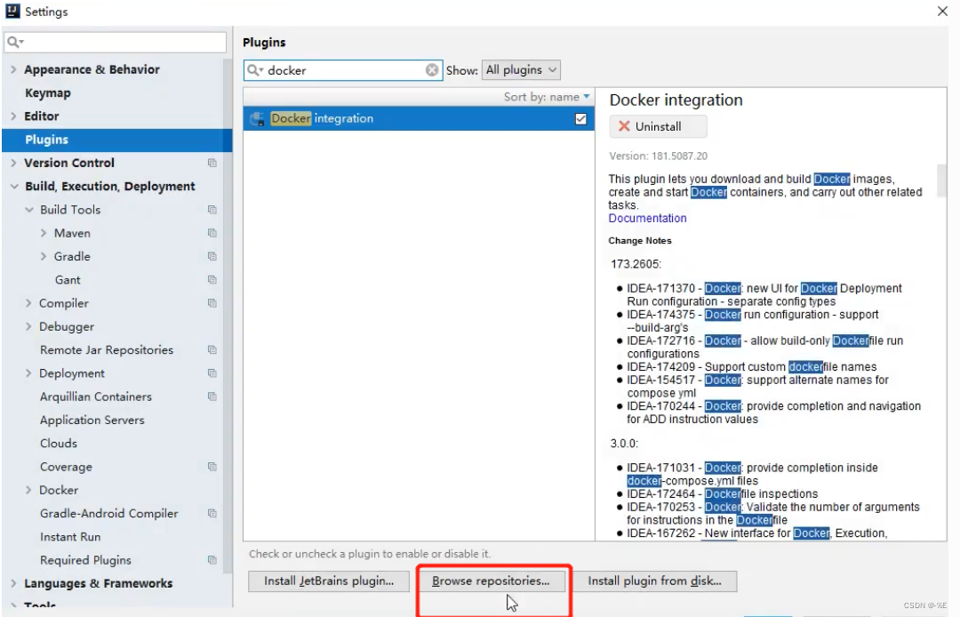960x617 pixels.
Task: Expand the Deployment node
Action: tap(28, 373)
